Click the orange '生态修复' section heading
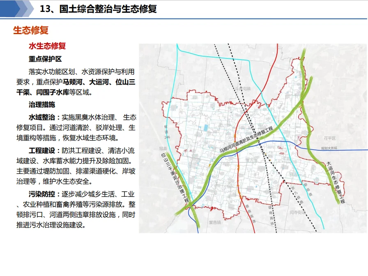 (x=31, y=30)
